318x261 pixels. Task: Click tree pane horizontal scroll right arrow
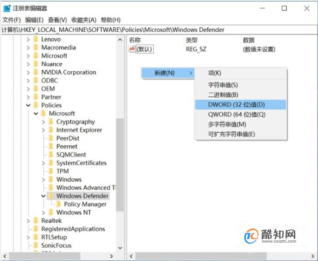pos(111,256)
